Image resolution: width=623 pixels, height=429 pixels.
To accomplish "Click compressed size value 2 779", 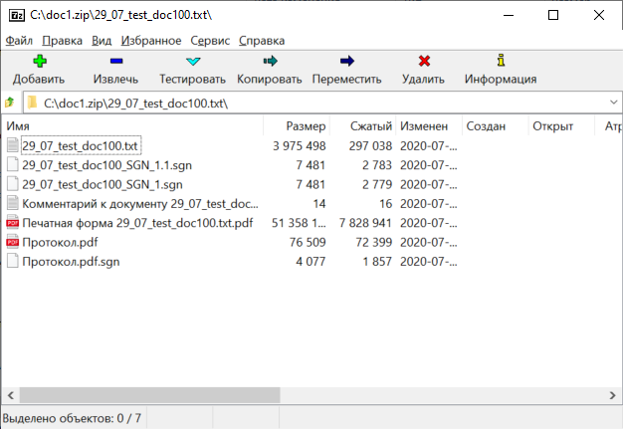I will 377,184.
